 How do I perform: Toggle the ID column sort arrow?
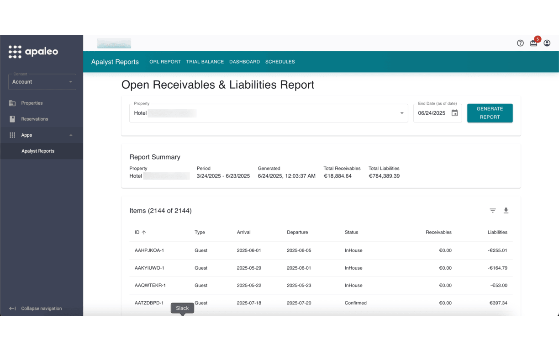tap(144, 232)
